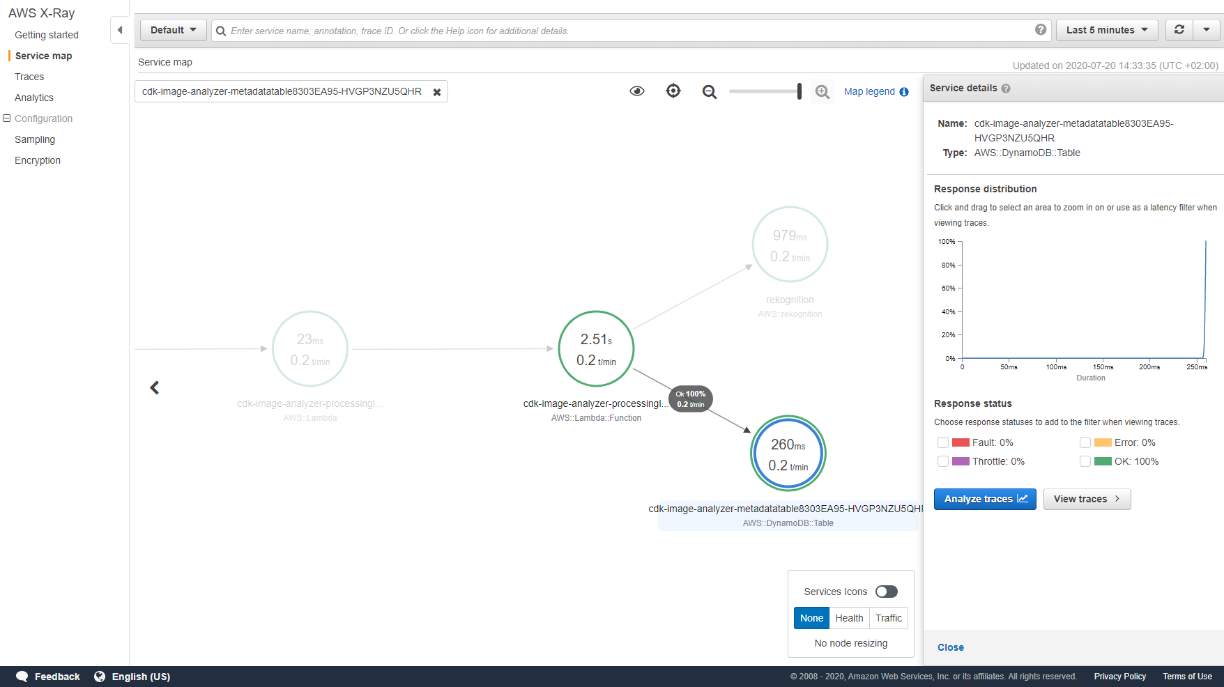Collapse the left navigation sidebar arrow
1224x687 pixels.
pyautogui.click(x=120, y=30)
